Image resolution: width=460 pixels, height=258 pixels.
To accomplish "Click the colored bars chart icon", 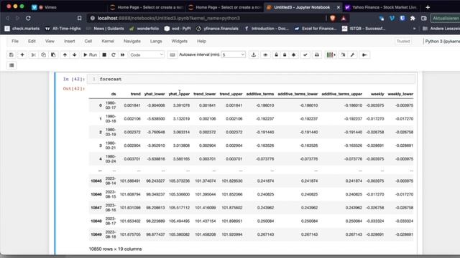I will pyautogui.click(x=331, y=54).
